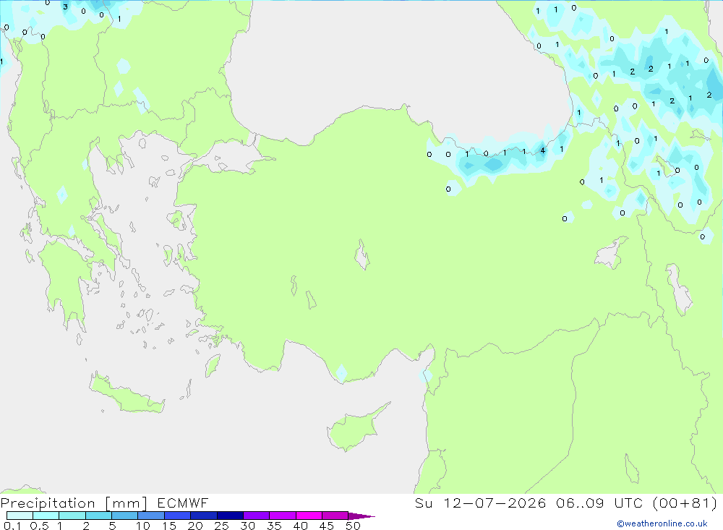723x530 pixels.
Task: Click the "(00+81)" forecast offset text
Action: [685, 503]
